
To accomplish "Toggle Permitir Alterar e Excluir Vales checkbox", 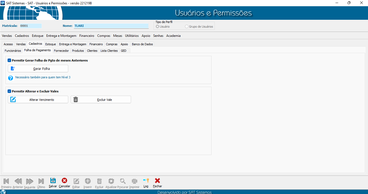I will click(9, 91).
